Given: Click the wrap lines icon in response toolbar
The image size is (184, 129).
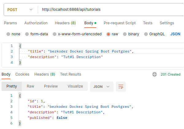Looking at the screenshot, I should 121,87.
